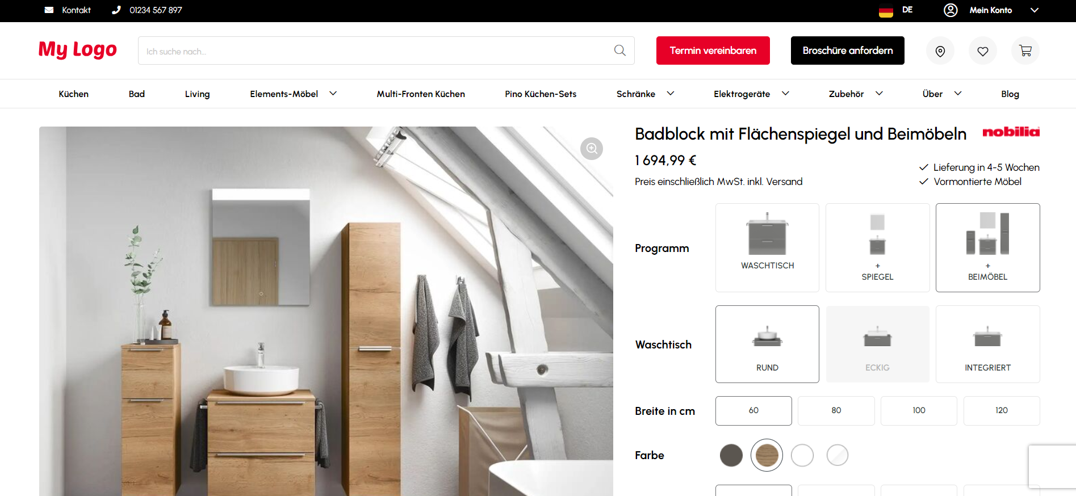
Task: Open the store locator pin icon
Action: click(x=940, y=51)
